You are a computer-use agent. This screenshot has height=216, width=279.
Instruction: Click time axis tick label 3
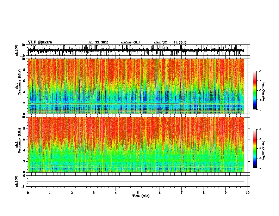pyautogui.click(x=94, y=193)
